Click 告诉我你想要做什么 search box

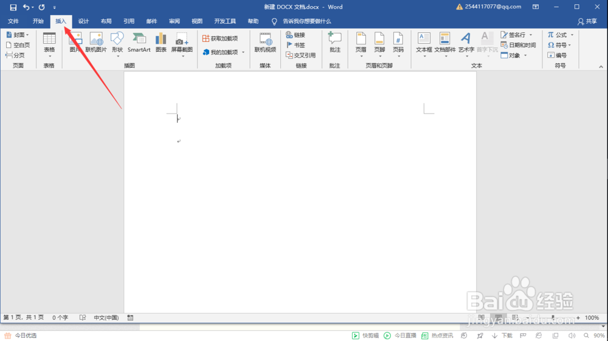click(x=306, y=21)
